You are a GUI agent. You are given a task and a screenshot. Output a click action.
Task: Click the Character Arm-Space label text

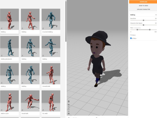click(136, 23)
